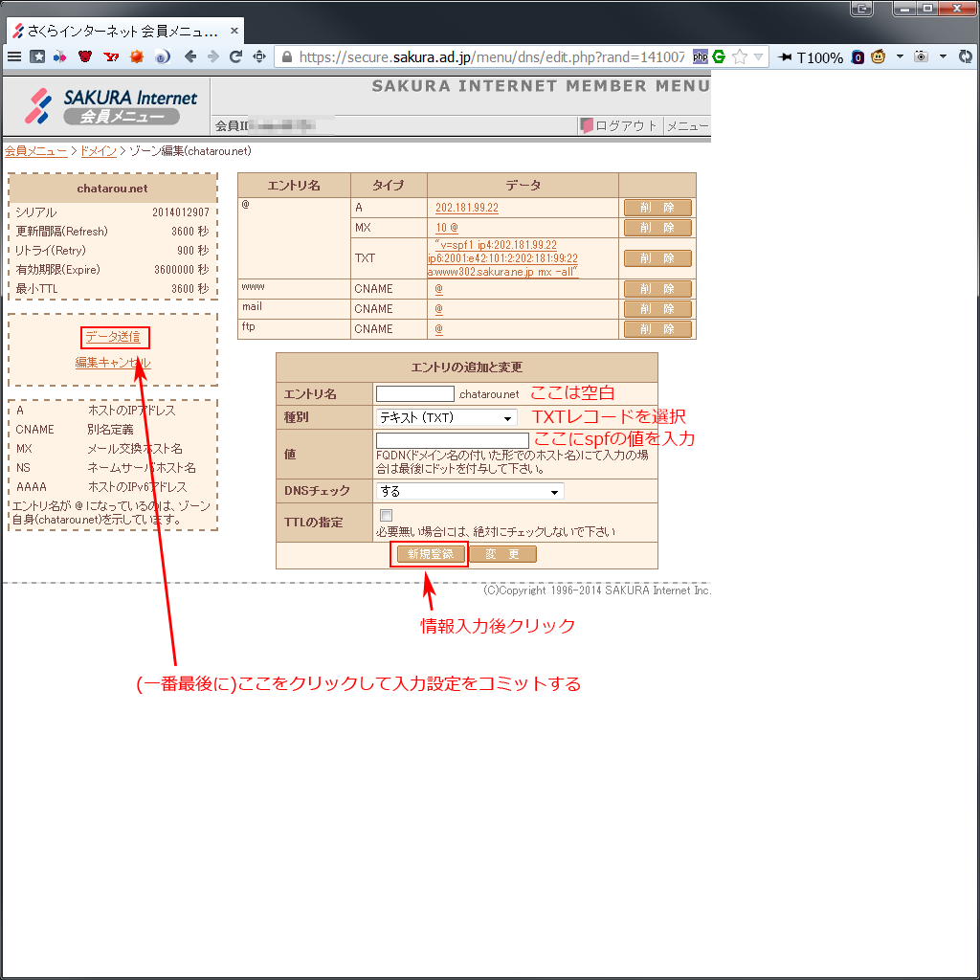Click the @ link in the www row

pos(438,289)
